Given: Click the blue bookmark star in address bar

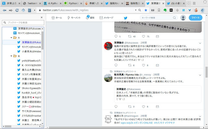Looking at the screenshot, I should point(146,10).
